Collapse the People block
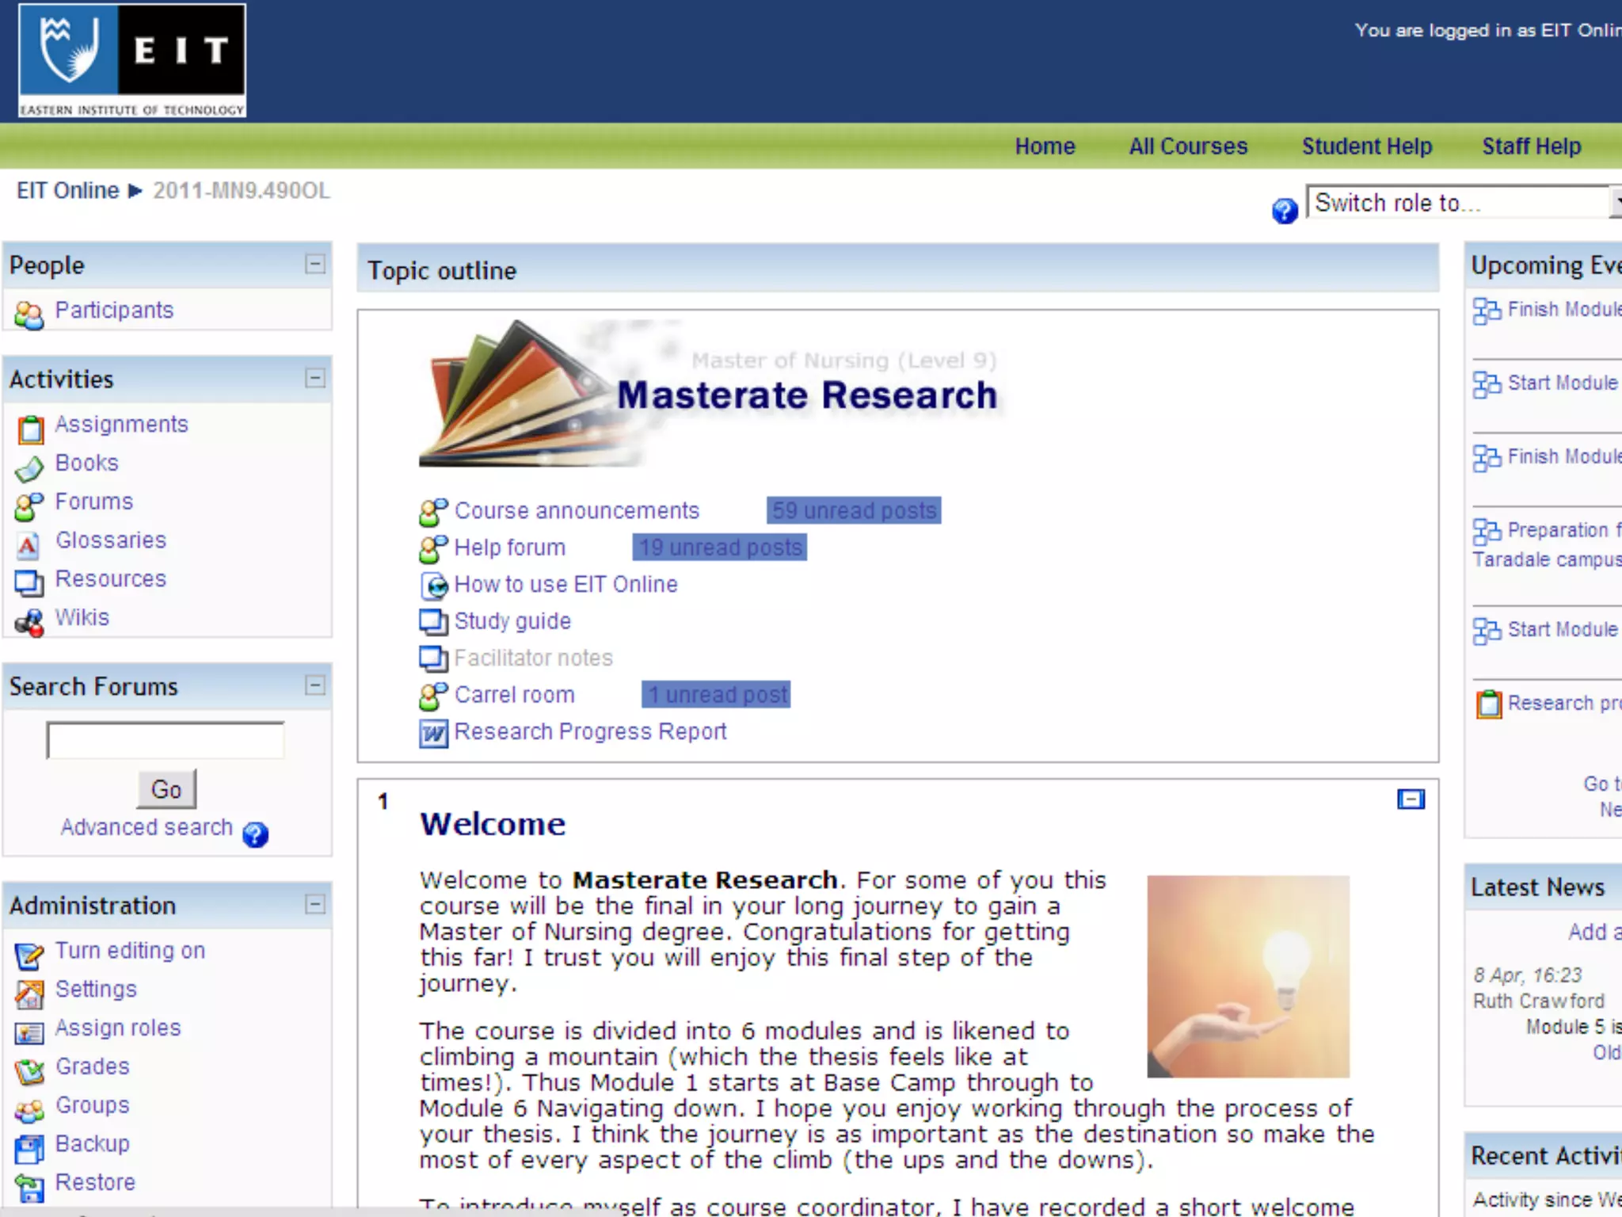The image size is (1622, 1217). tap(314, 264)
